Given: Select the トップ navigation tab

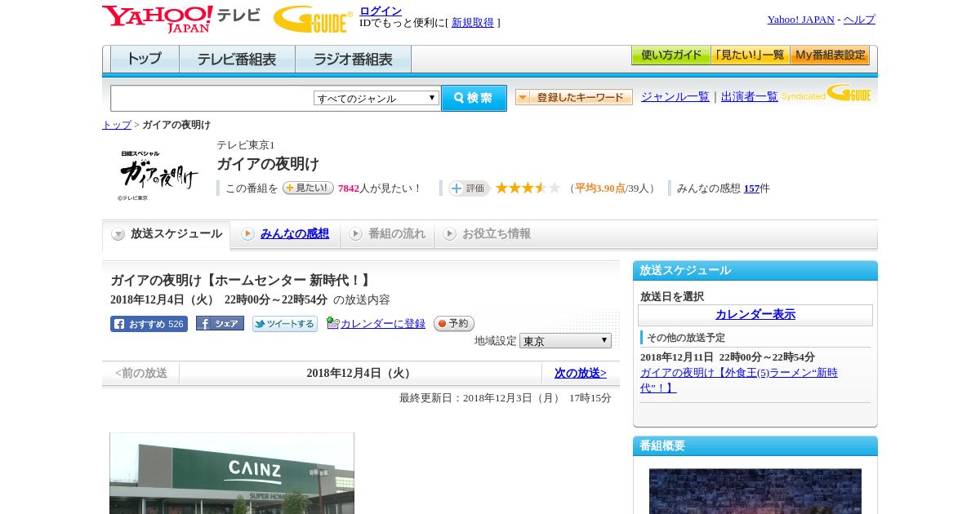Looking at the screenshot, I should click(x=145, y=60).
